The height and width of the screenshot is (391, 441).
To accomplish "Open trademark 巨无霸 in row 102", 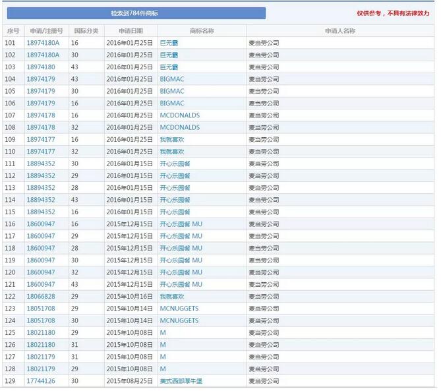I will coord(169,55).
